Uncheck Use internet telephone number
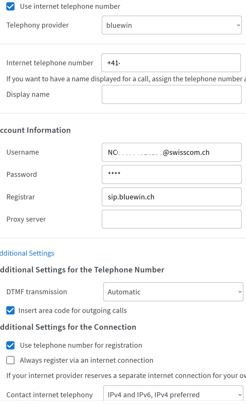Screen dimensions: 246x404 click(10, 7)
